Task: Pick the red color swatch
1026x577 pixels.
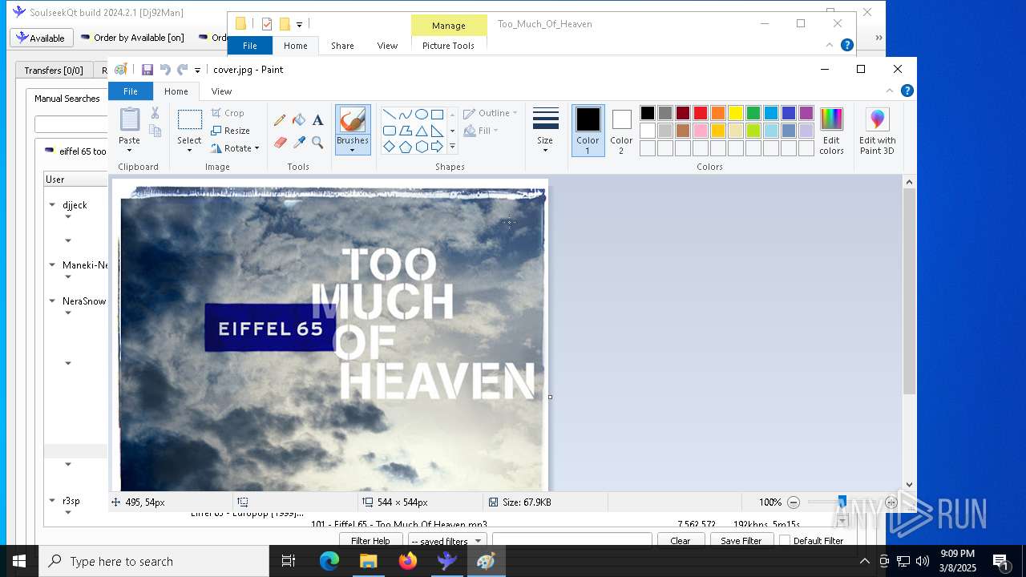Action: 701,113
